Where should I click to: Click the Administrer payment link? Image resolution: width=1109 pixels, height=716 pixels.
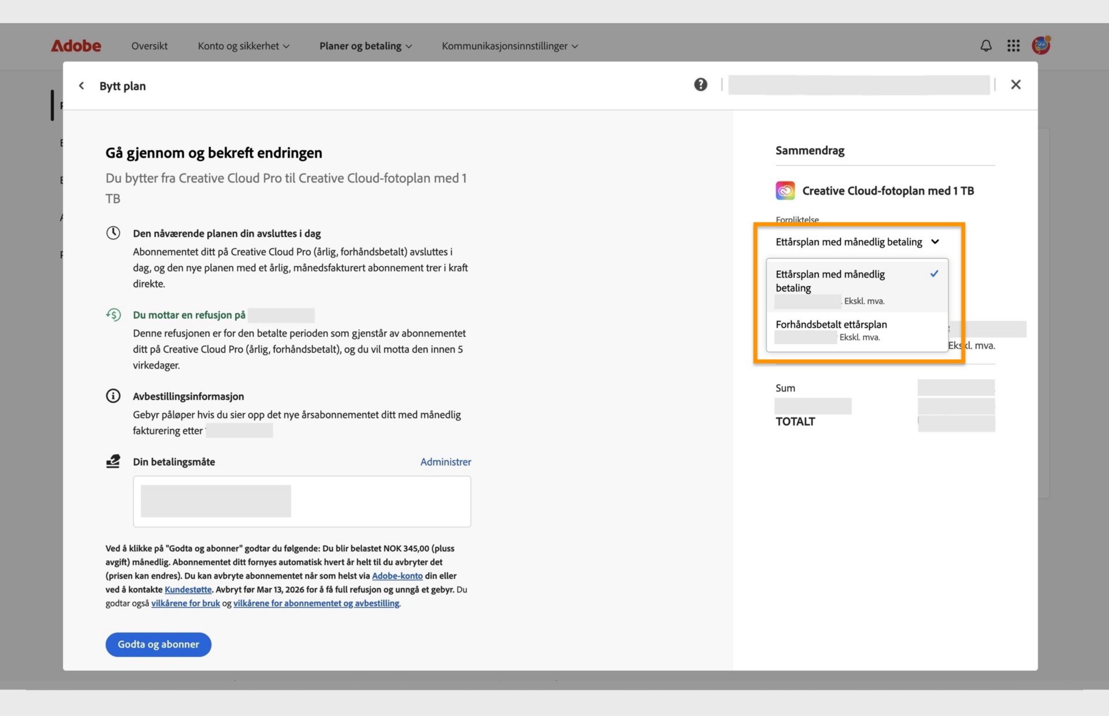445,462
